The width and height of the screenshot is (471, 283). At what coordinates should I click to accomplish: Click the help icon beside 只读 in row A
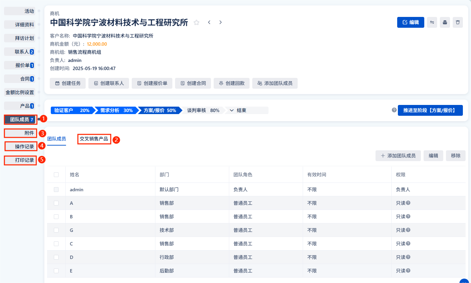[408, 203]
